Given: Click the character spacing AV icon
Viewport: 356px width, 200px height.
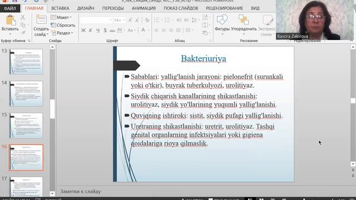Looking at the screenshot, I should [x=120, y=30].
